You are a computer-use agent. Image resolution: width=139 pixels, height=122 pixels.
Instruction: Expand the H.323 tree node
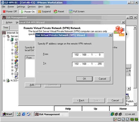coord(4,81)
